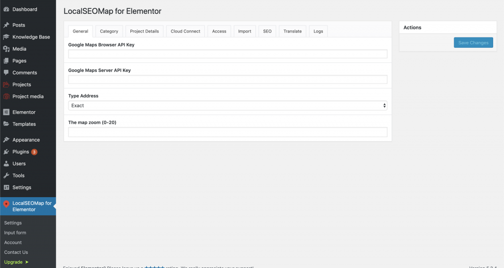Click the LocalSEOMap red pin icon
Screen dimensions: 504x268
tap(6, 205)
